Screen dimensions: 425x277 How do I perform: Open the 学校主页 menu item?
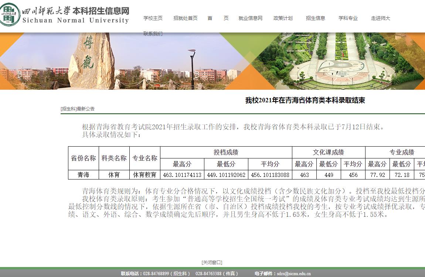point(153,18)
